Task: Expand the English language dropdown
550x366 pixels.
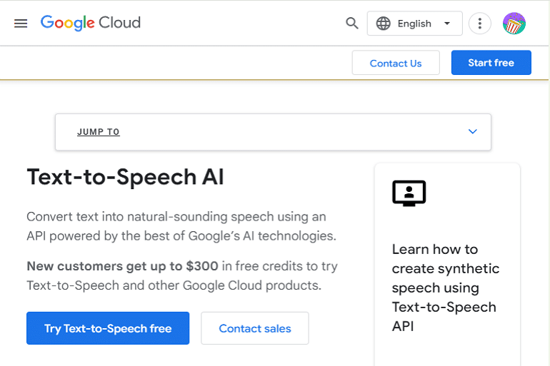Action: (414, 24)
